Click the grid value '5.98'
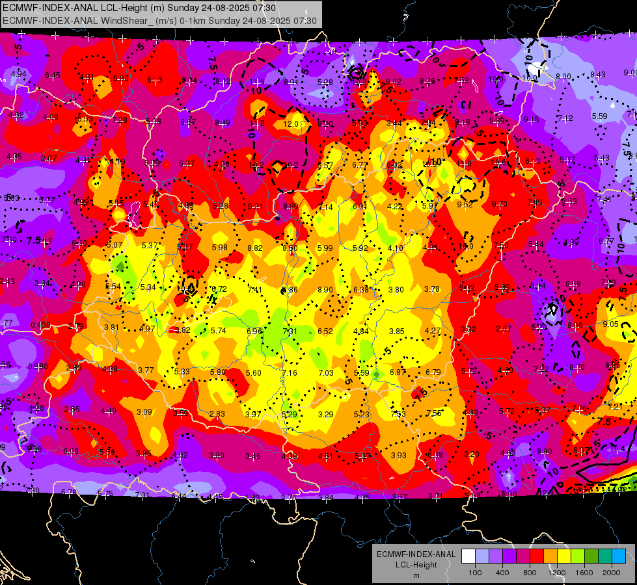637x585 pixels. point(220,247)
